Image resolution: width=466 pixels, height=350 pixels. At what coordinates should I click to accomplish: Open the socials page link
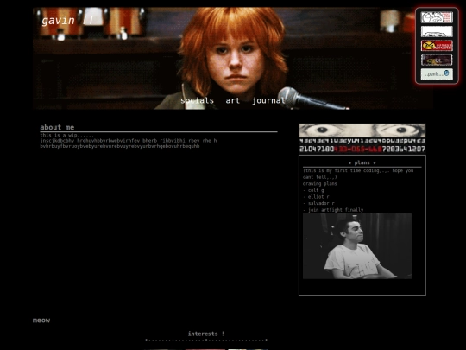197,100
